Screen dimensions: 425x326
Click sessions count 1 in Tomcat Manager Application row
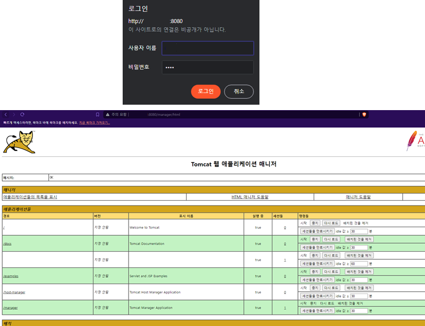coord(285,308)
